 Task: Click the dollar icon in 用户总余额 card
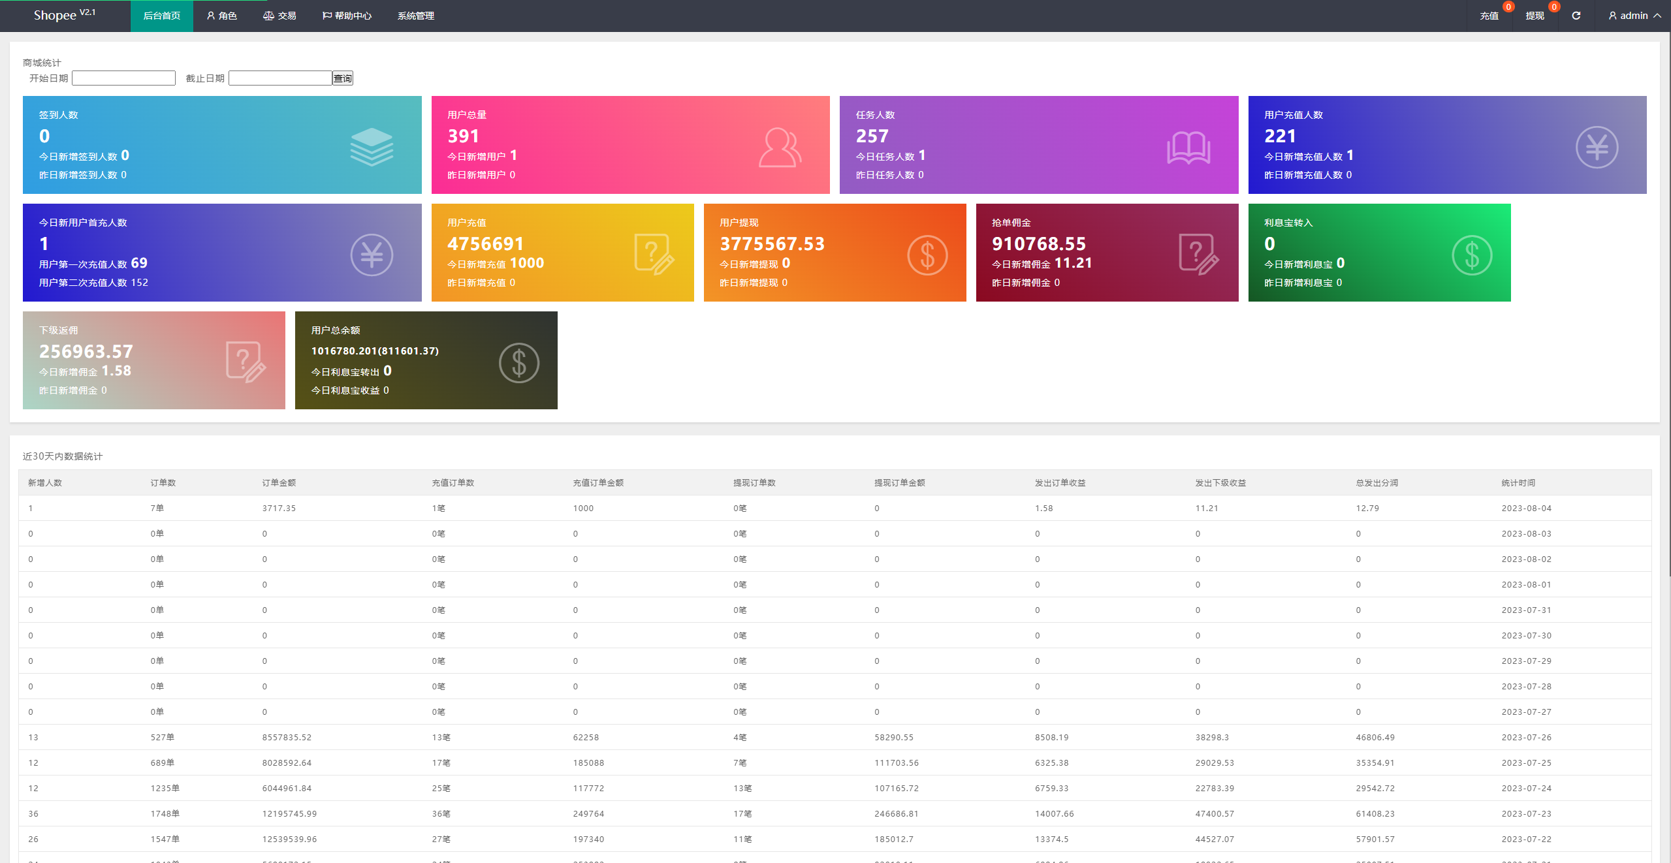point(519,363)
